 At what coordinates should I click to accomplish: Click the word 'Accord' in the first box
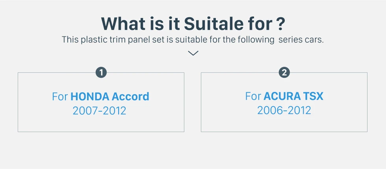pos(130,97)
